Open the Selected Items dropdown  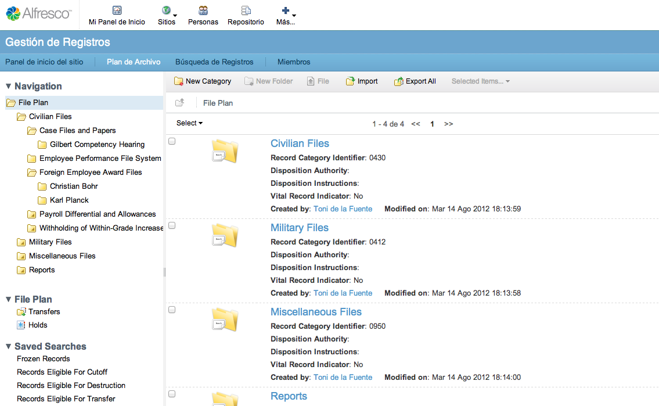point(480,81)
